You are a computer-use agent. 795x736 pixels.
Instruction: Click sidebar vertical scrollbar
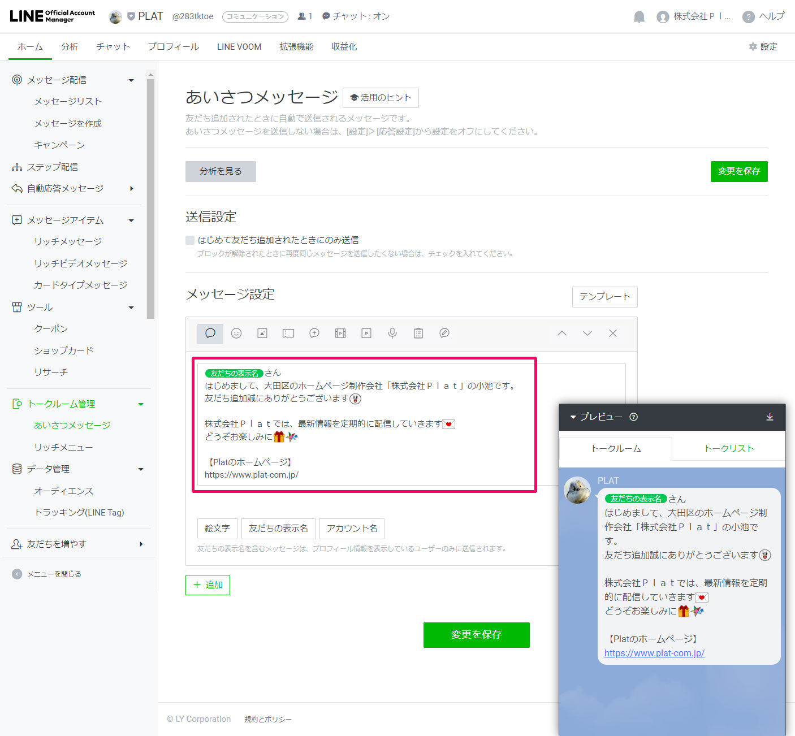(x=150, y=198)
